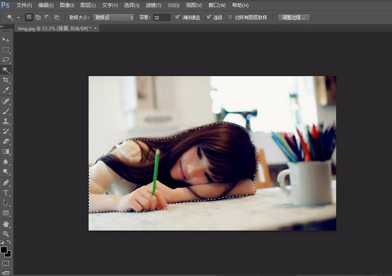Open the 取样大小 sample size dropdown
The height and width of the screenshot is (276, 392).
(x=114, y=17)
